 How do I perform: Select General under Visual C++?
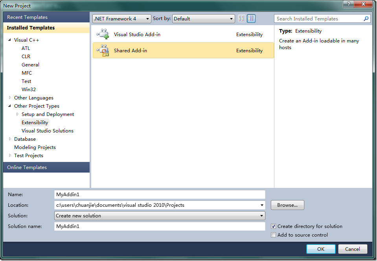tap(30, 64)
